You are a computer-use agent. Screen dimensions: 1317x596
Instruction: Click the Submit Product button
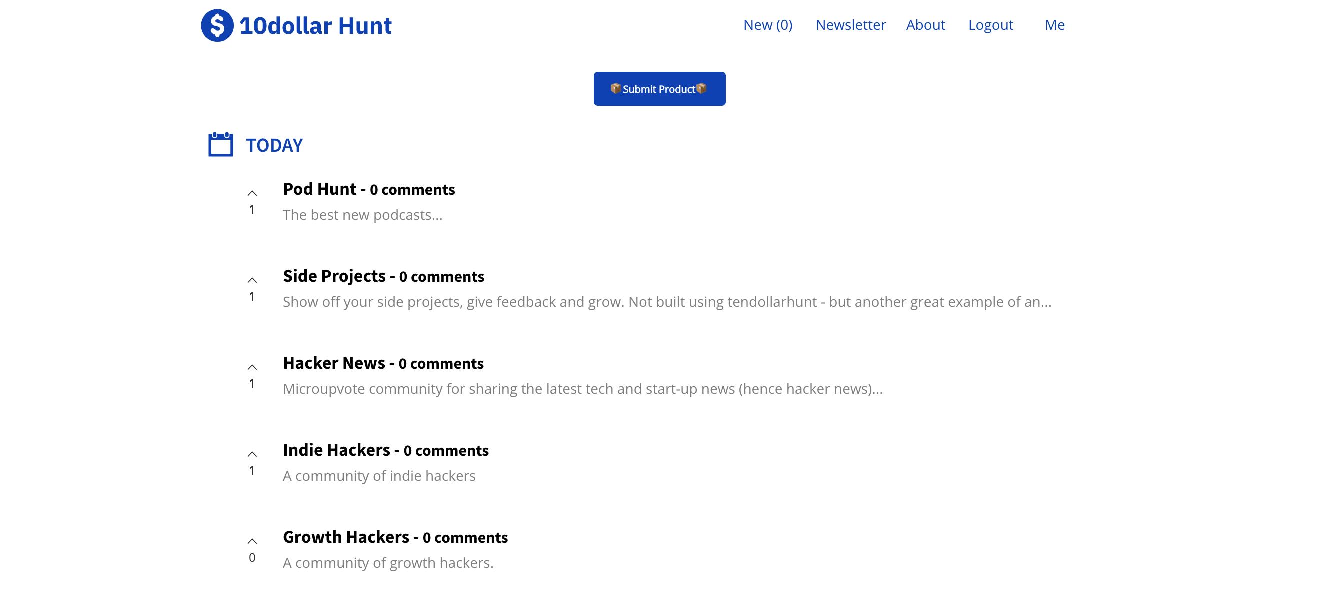click(659, 89)
